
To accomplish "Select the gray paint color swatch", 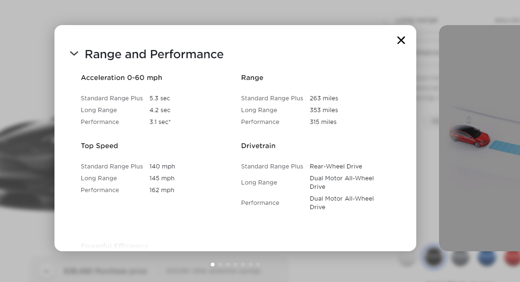I will (460, 258).
